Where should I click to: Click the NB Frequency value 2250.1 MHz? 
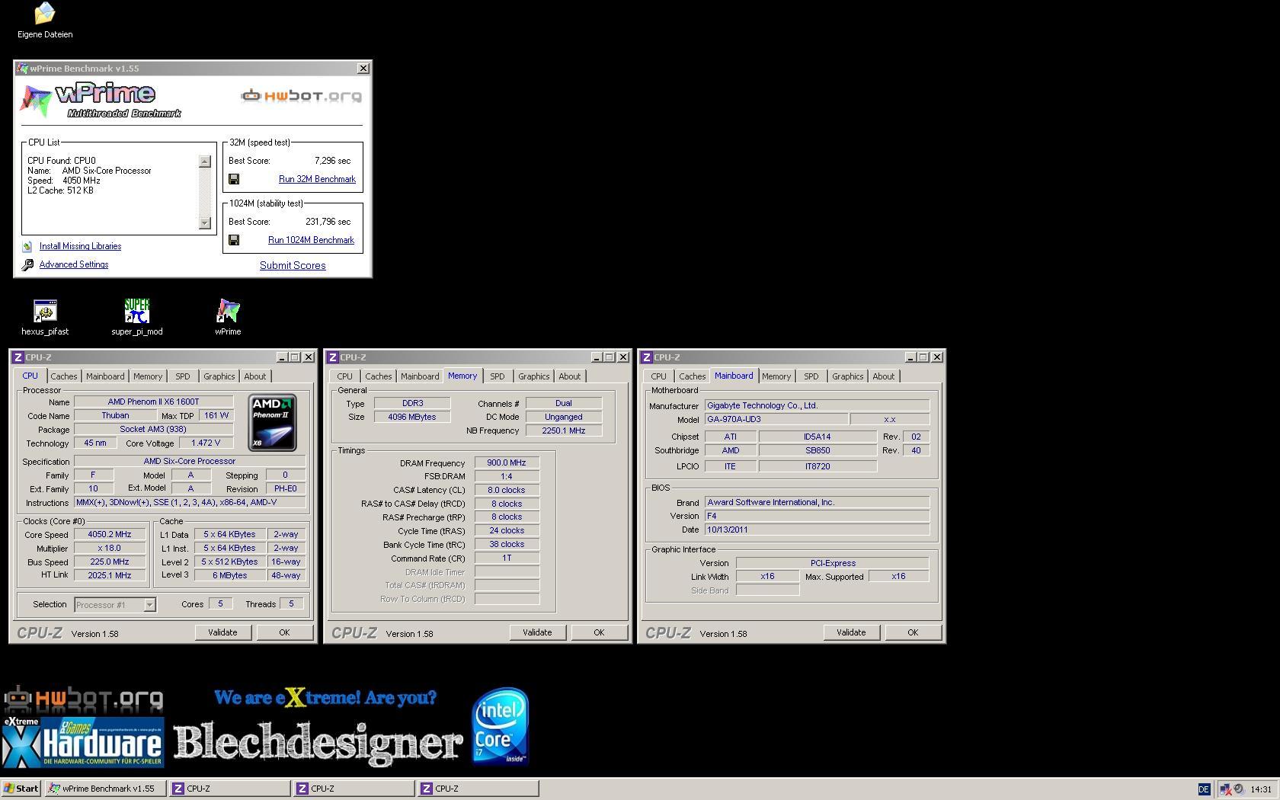[x=564, y=431]
